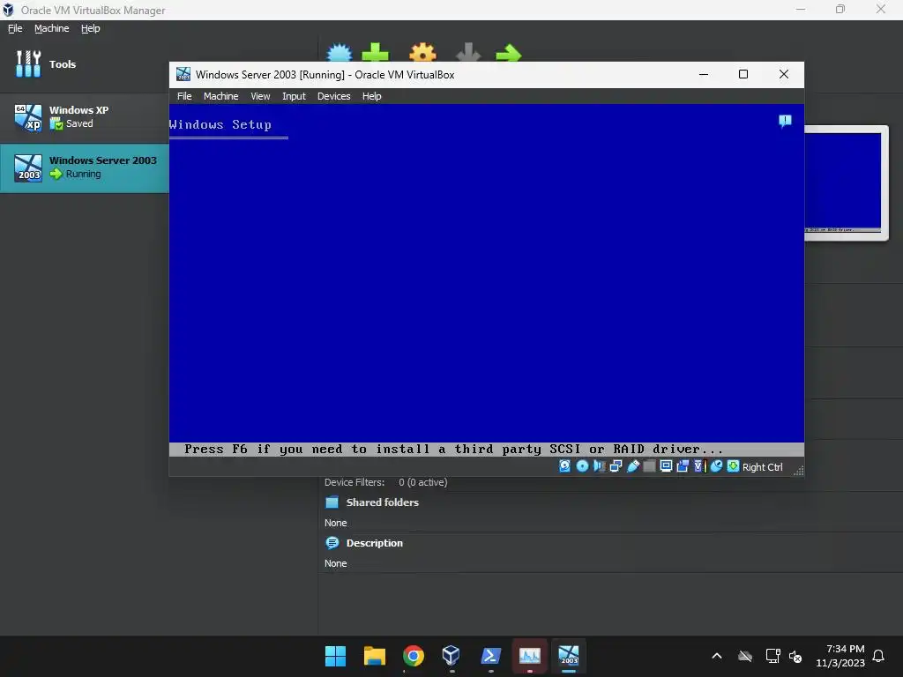Click the green Add machine plus icon

(x=375, y=52)
